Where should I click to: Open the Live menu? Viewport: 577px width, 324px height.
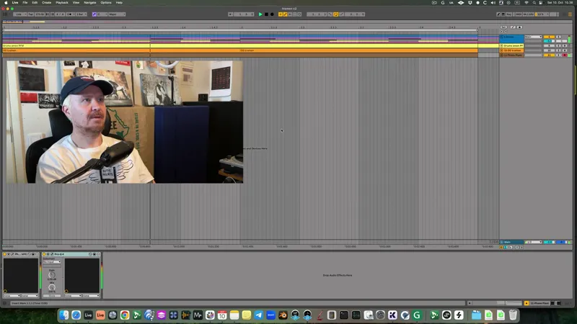point(15,3)
